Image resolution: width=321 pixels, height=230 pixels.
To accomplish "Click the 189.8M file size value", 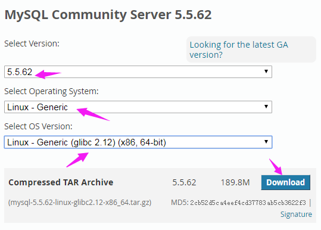I will [x=235, y=182].
